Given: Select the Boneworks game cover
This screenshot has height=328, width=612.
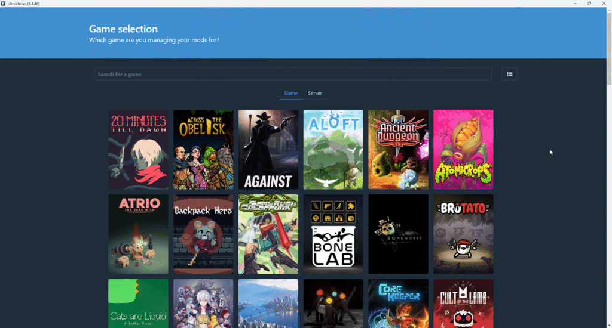Looking at the screenshot, I should click(398, 234).
